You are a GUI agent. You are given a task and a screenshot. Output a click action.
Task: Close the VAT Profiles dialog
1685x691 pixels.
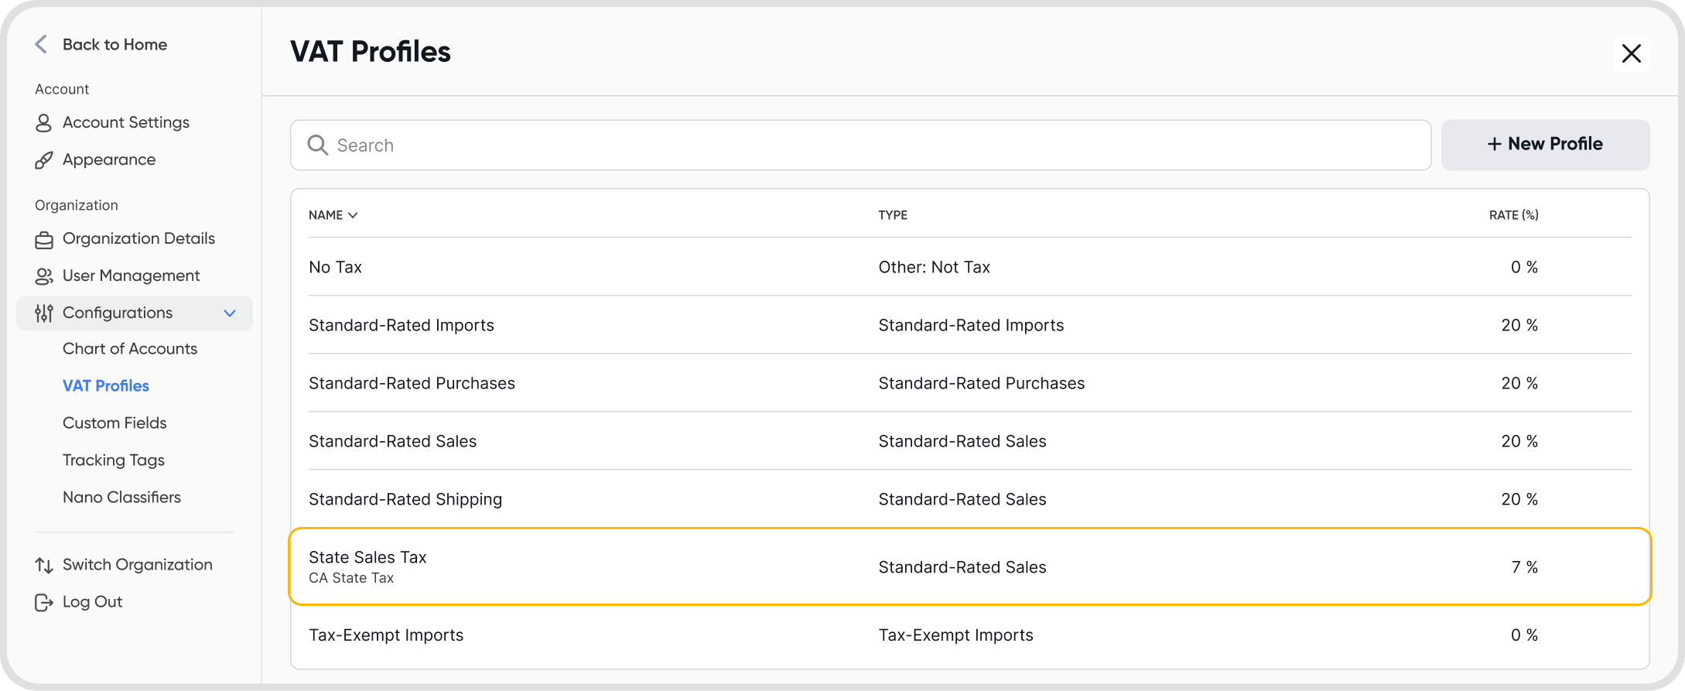point(1632,53)
